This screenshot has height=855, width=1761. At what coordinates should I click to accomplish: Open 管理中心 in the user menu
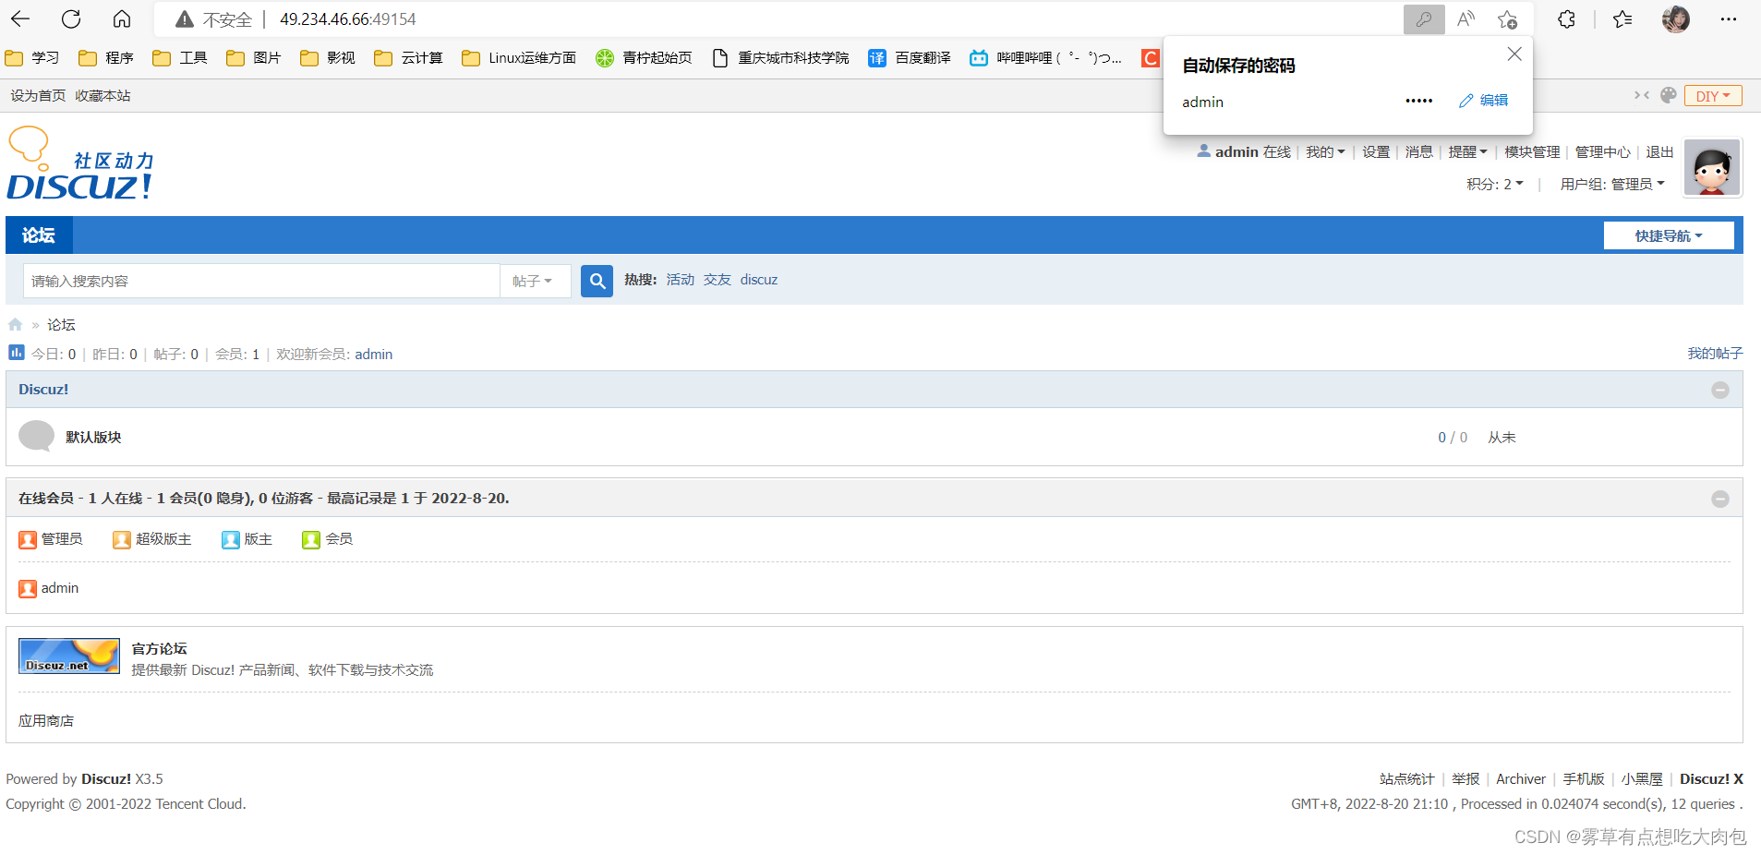pos(1602,152)
